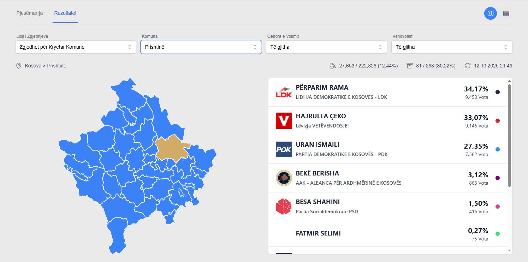Click the PSD party logo
528x262 pixels.
284,207
